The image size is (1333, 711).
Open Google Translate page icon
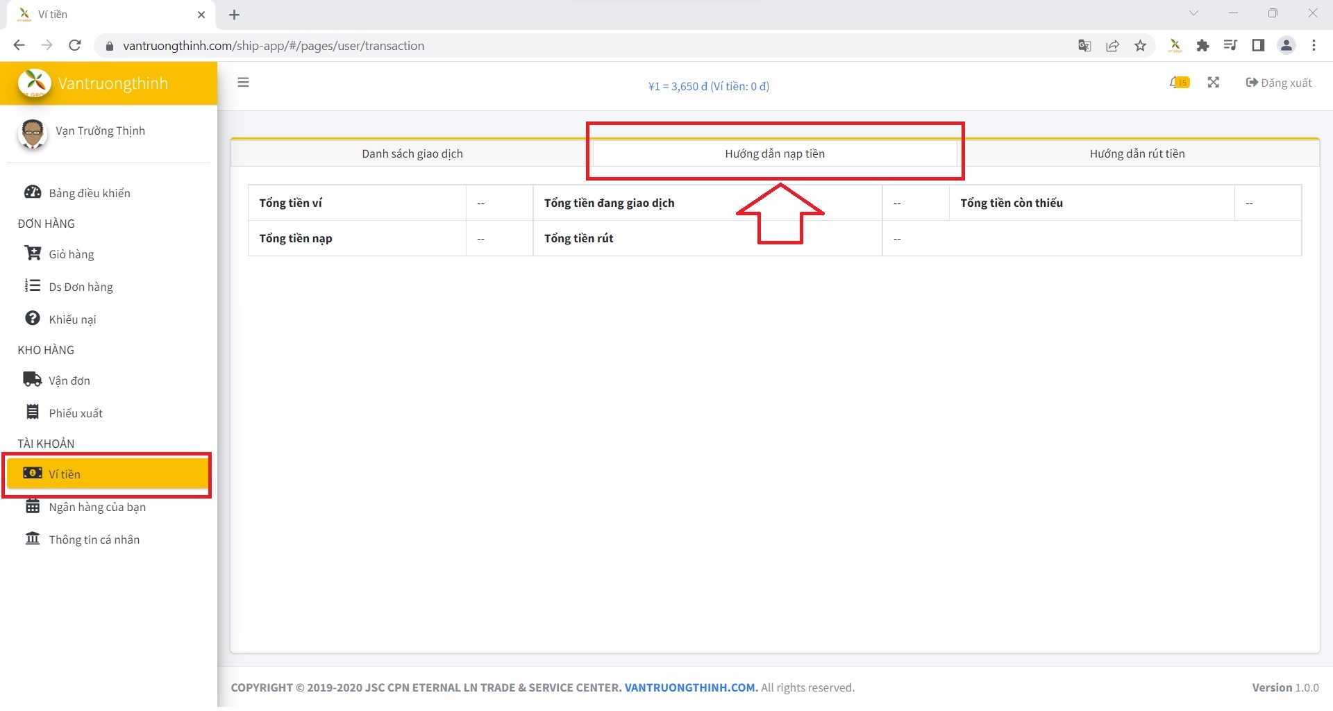pyautogui.click(x=1084, y=46)
